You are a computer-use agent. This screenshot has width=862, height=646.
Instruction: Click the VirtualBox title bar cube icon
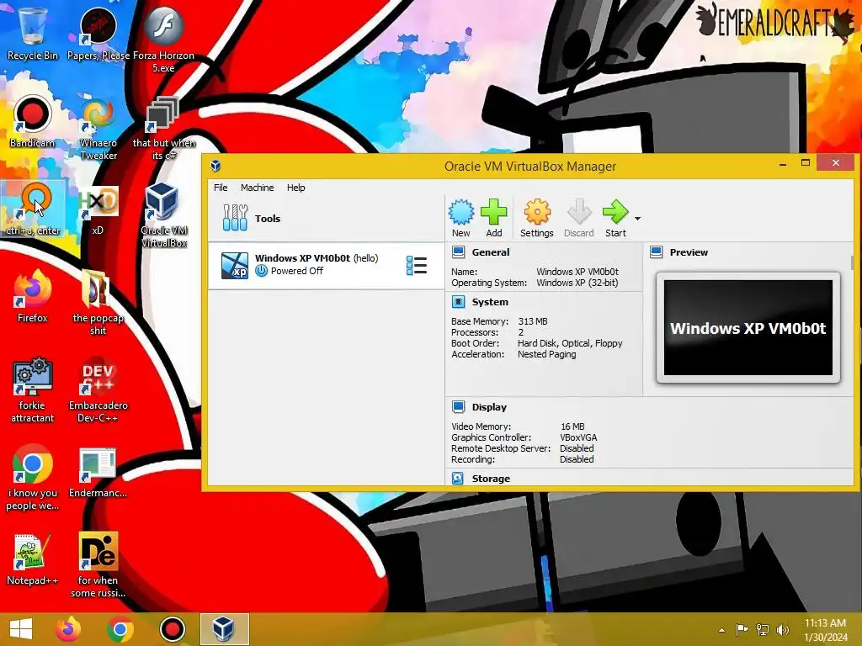pyautogui.click(x=215, y=166)
